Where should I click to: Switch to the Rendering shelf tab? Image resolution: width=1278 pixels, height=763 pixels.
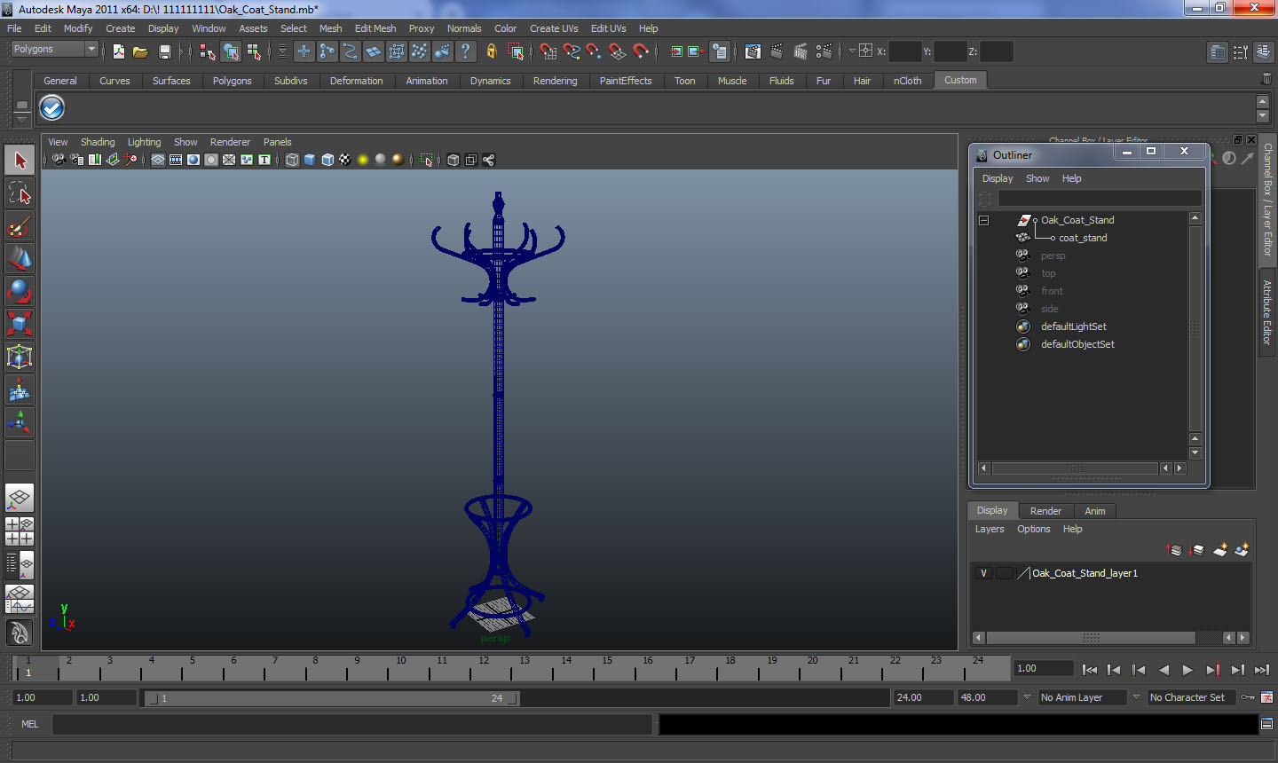click(555, 81)
